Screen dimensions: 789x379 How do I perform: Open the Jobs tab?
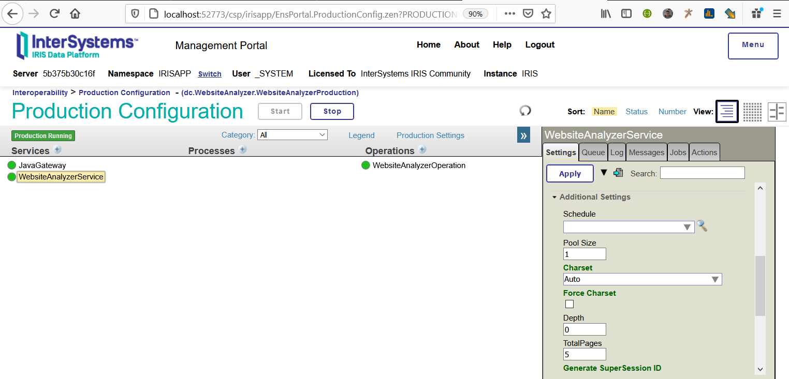tap(678, 152)
